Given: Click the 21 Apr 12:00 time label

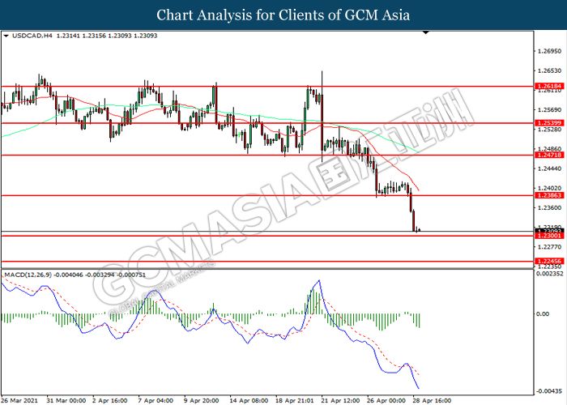Looking at the screenshot, I should 341,401.
